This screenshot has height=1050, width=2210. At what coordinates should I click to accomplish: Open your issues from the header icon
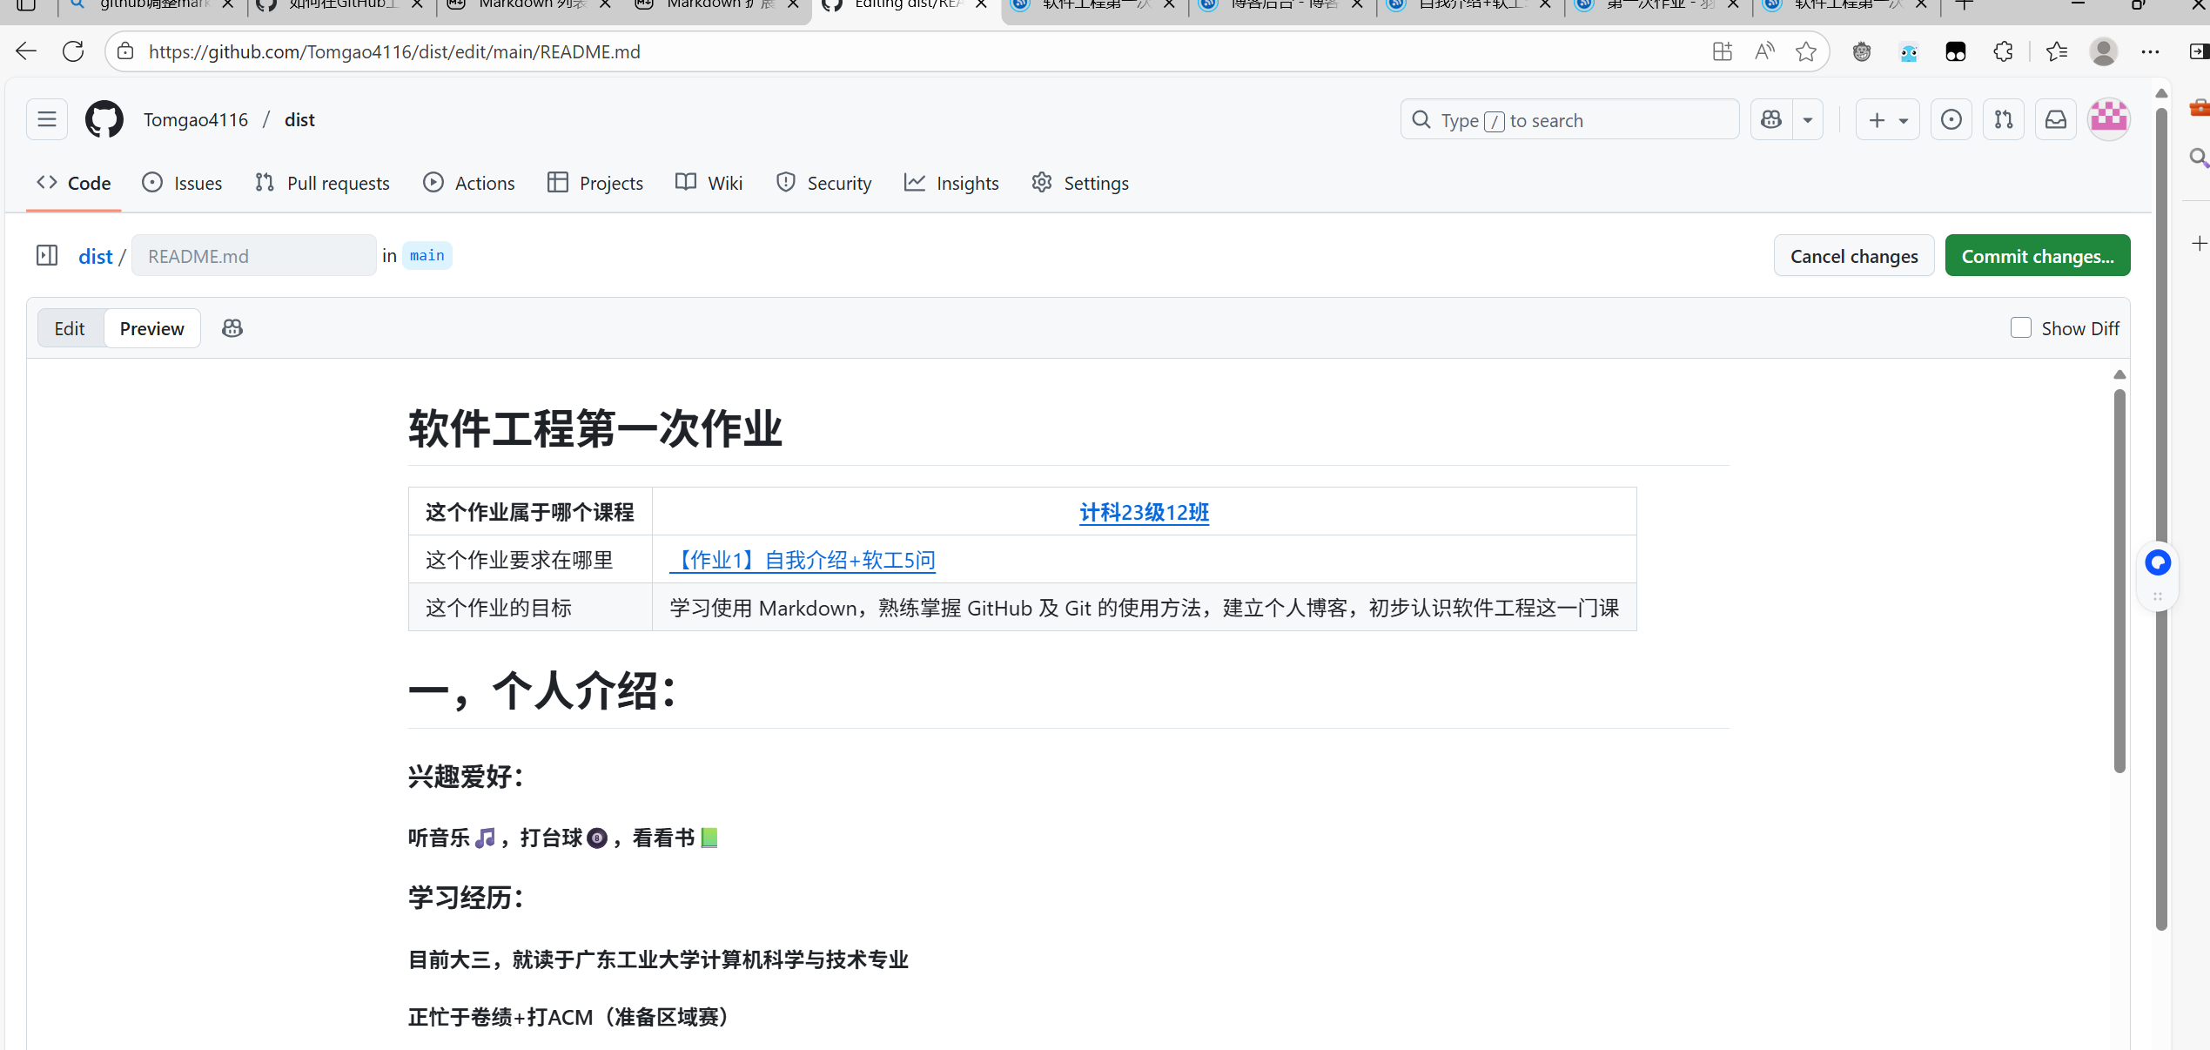pyautogui.click(x=1951, y=119)
